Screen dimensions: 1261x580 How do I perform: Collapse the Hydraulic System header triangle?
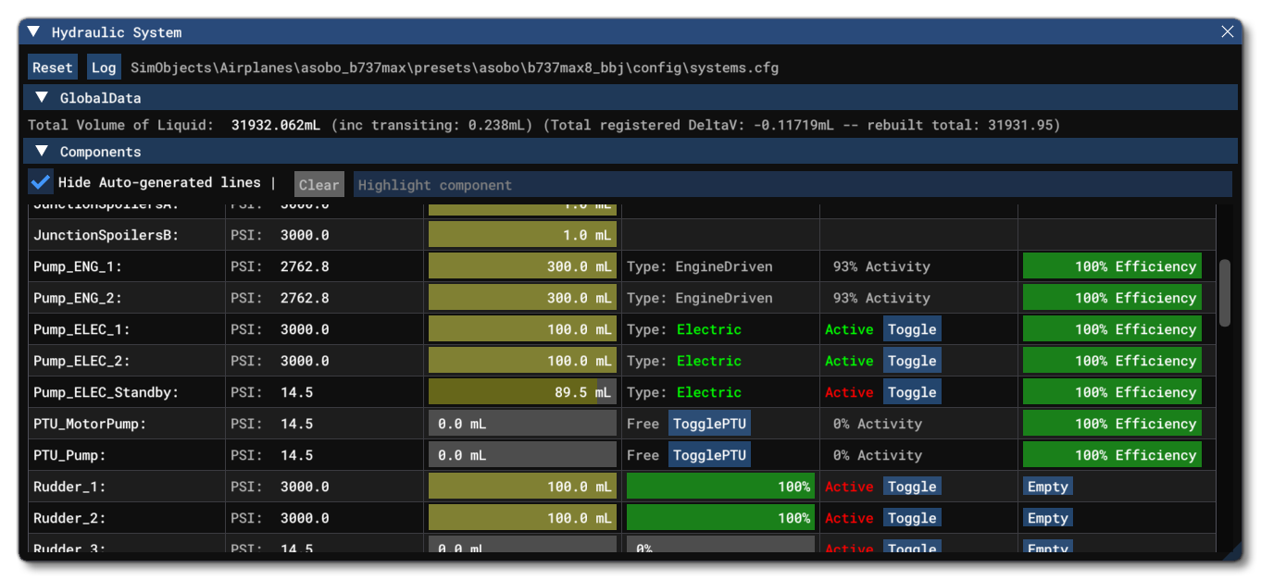click(x=33, y=31)
